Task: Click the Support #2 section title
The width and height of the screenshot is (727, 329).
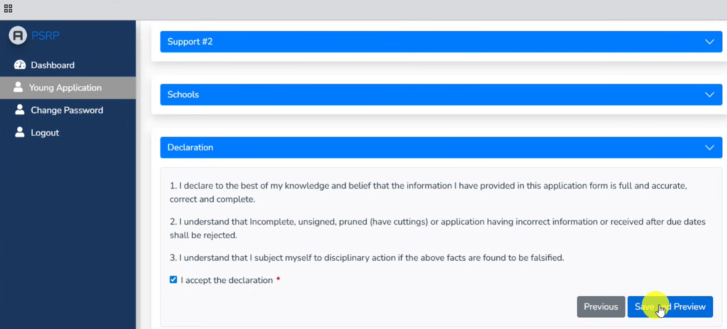Action: click(x=190, y=42)
